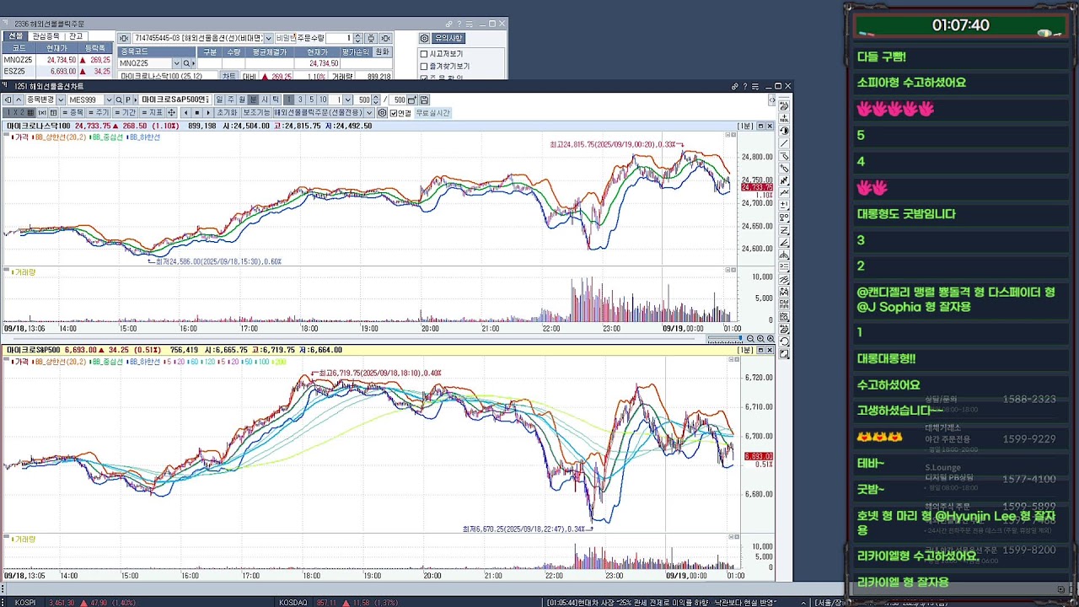Toggle the 연결 checkbox
The width and height of the screenshot is (1079, 607).
coord(393,112)
